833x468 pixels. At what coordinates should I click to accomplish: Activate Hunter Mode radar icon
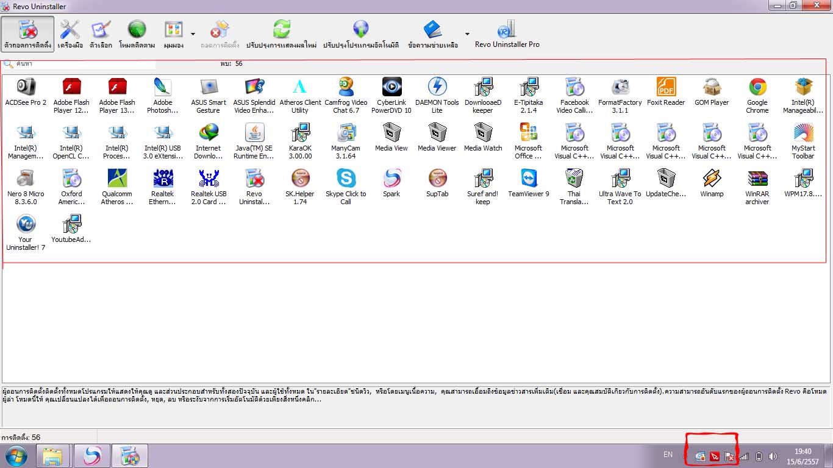coord(137,34)
